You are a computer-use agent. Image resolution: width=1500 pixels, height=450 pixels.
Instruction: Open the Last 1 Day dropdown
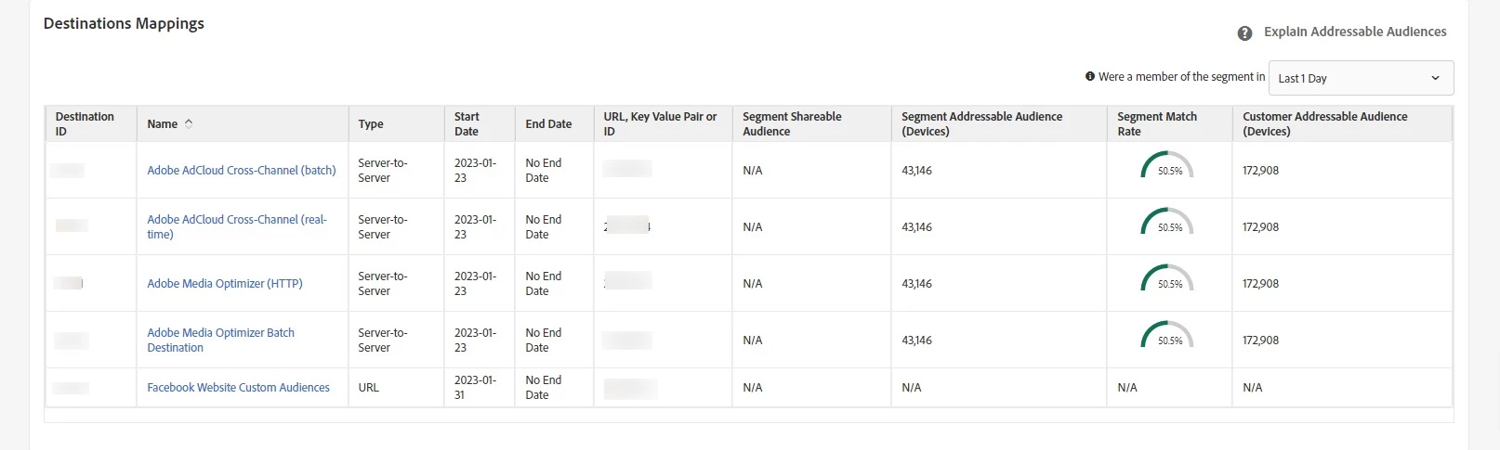pos(1360,78)
